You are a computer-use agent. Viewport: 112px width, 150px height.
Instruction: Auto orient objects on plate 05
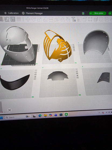tap(77, 71)
